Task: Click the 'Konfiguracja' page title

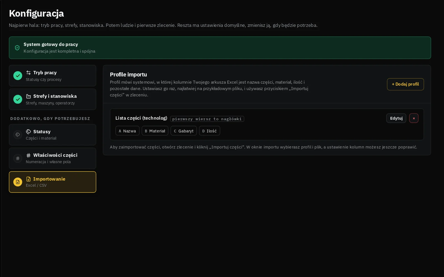Action: pos(36,13)
